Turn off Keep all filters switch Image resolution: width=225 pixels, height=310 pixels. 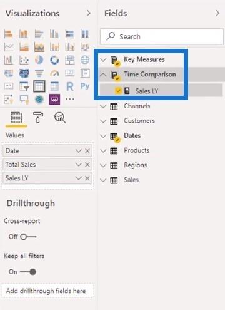pyautogui.click(x=28, y=272)
